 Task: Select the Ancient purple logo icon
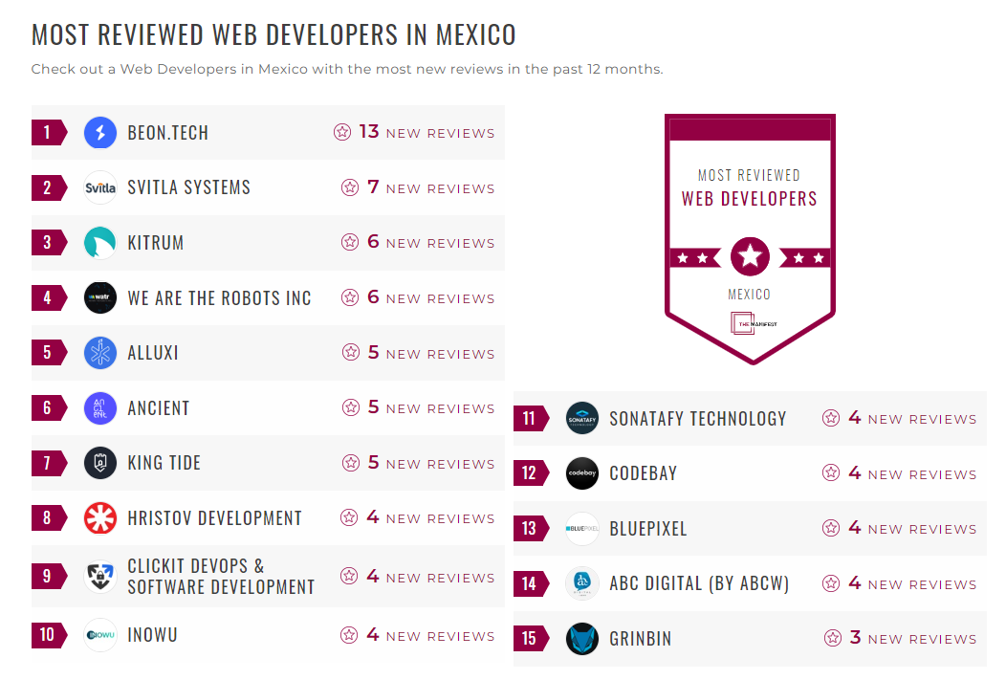pyautogui.click(x=100, y=407)
